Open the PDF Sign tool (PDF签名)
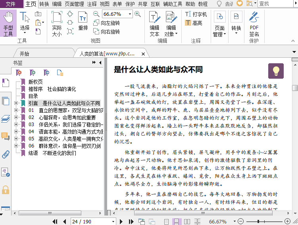The width and height of the screenshot is (298, 225). 254,25
